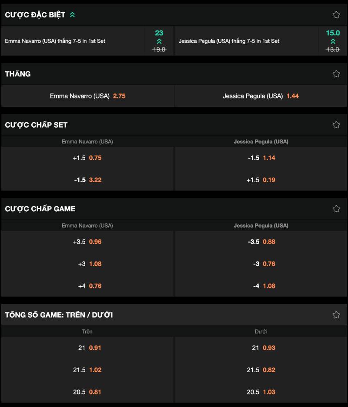Collapse Cược Đặc Biệt via double chevron
Screen dimensions: 348x407
(x=72, y=15)
